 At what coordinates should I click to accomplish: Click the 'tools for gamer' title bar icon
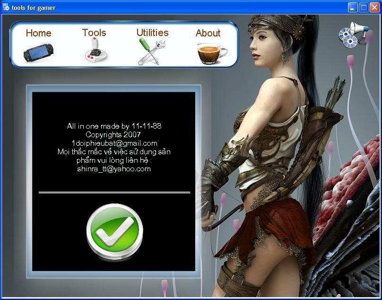point(6,7)
